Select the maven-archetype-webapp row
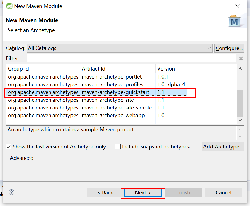 (x=97, y=115)
